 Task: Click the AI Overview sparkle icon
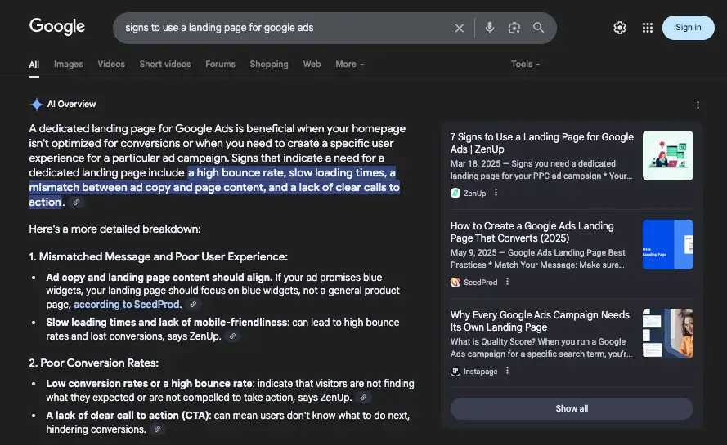(x=36, y=105)
